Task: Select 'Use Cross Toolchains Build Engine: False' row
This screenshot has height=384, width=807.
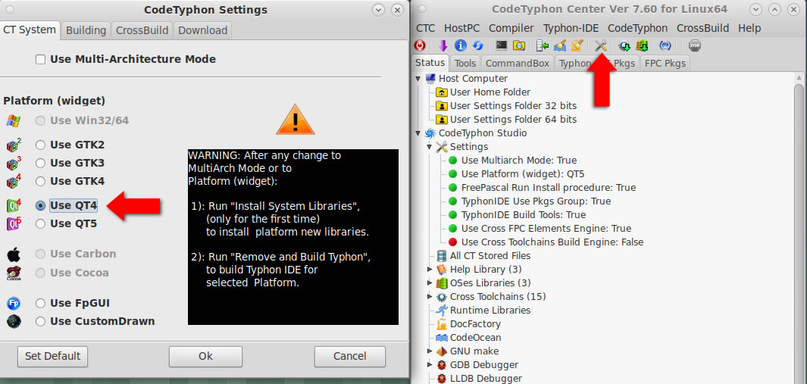Action: pos(552,242)
